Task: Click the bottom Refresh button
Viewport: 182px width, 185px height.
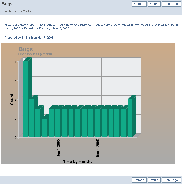Action: pyautogui.click(x=139, y=180)
